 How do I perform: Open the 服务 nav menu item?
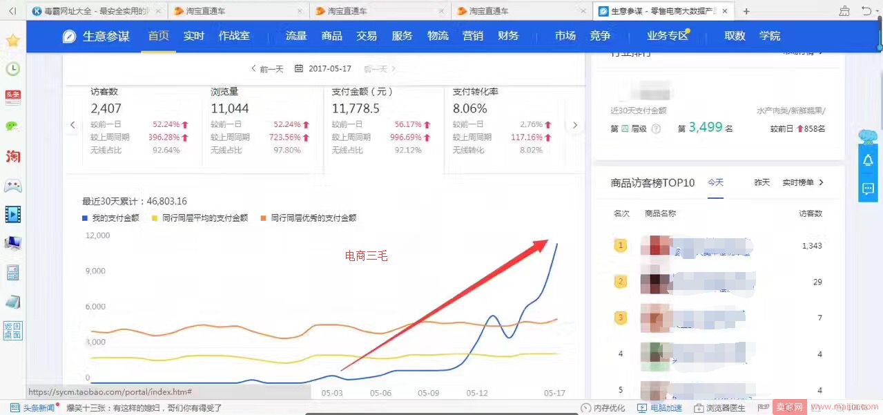click(402, 36)
